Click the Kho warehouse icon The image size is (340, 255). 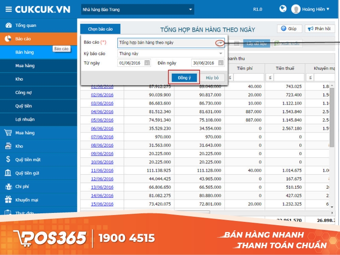pos(8,146)
